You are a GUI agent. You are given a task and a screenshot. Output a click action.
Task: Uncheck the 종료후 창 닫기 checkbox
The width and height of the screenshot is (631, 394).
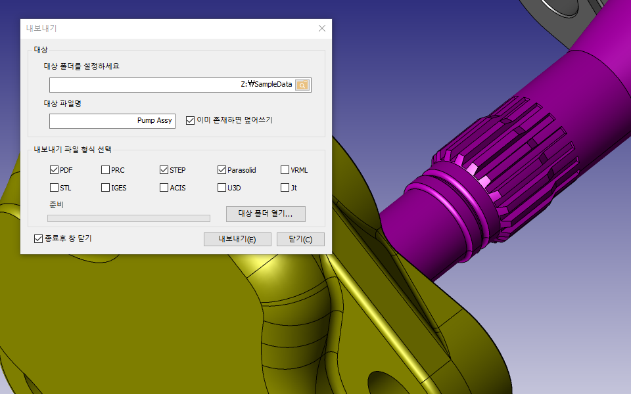38,238
